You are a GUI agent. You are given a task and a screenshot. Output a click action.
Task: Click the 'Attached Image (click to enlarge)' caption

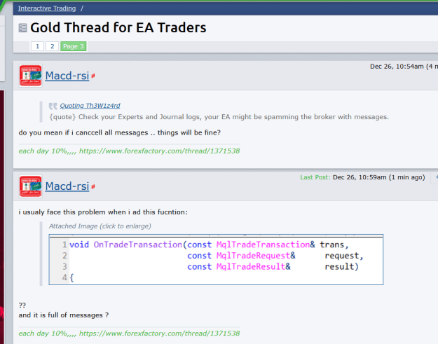100,226
